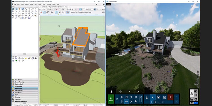Select Machine Components tool set

pyautogui.click(x=25, y=101)
